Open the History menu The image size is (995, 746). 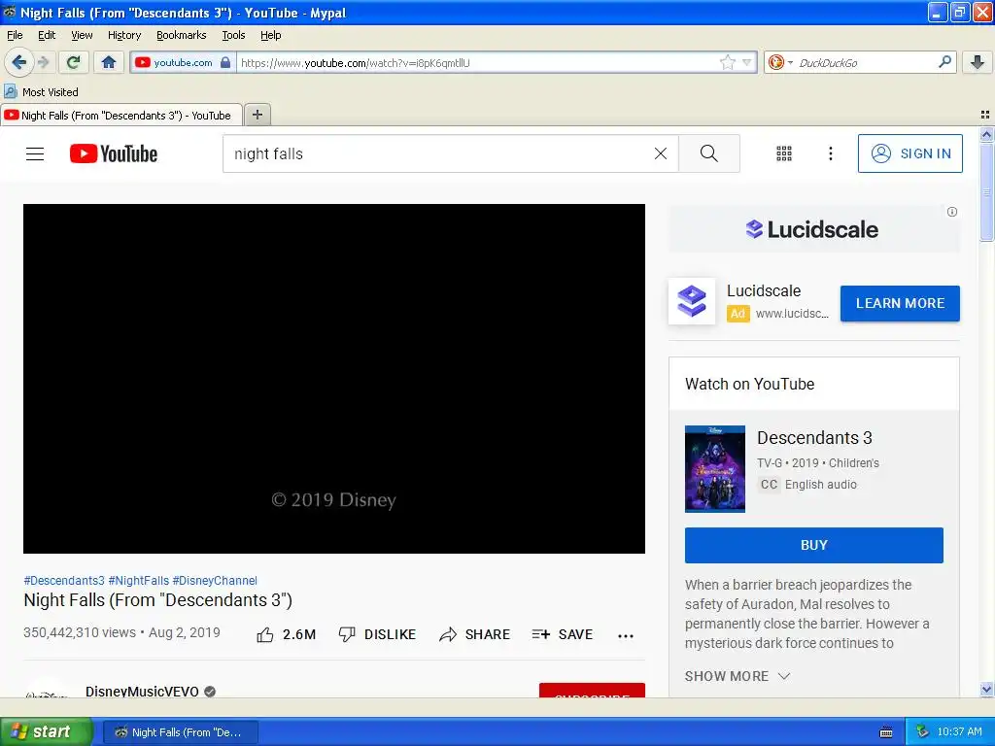[123, 35]
